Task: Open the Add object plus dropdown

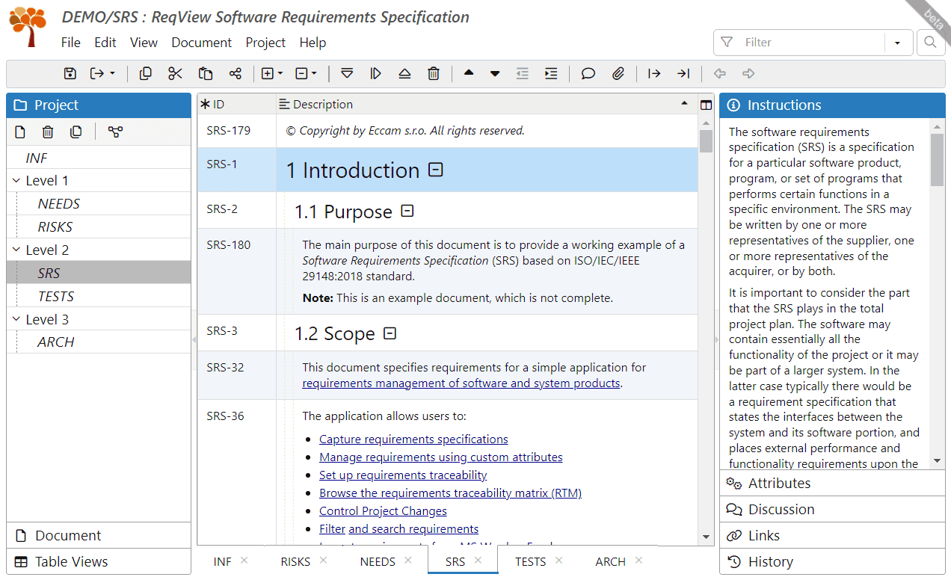Action: coord(272,73)
